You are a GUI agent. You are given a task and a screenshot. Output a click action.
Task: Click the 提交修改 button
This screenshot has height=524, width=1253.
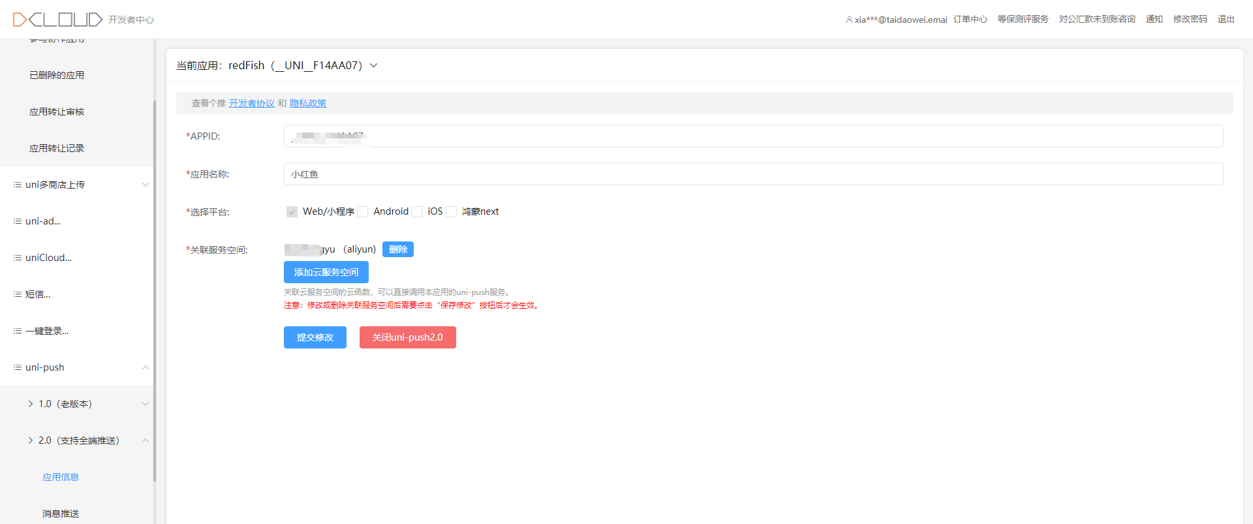[x=315, y=337]
